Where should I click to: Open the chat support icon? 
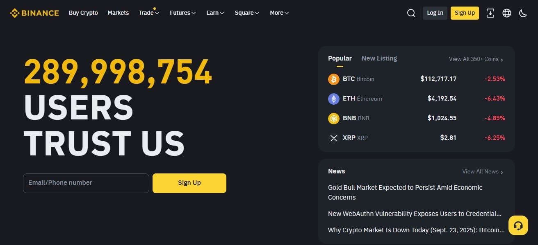(x=518, y=225)
